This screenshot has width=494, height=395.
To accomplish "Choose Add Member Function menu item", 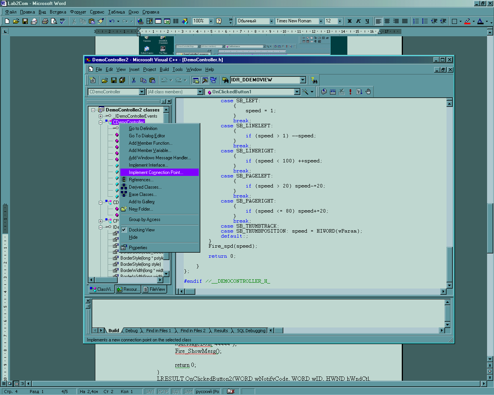I will [159, 143].
